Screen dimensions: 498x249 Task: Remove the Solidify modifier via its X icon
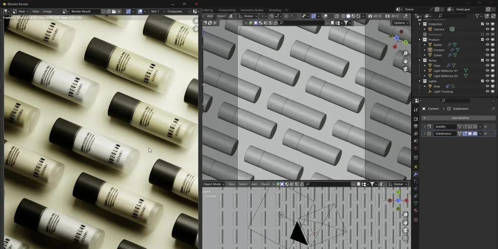(485, 127)
